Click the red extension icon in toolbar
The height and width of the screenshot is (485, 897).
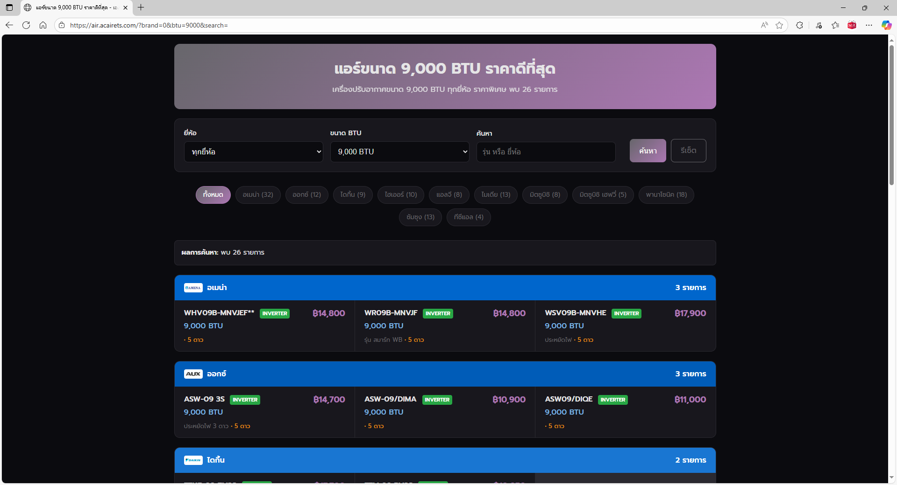click(x=852, y=25)
